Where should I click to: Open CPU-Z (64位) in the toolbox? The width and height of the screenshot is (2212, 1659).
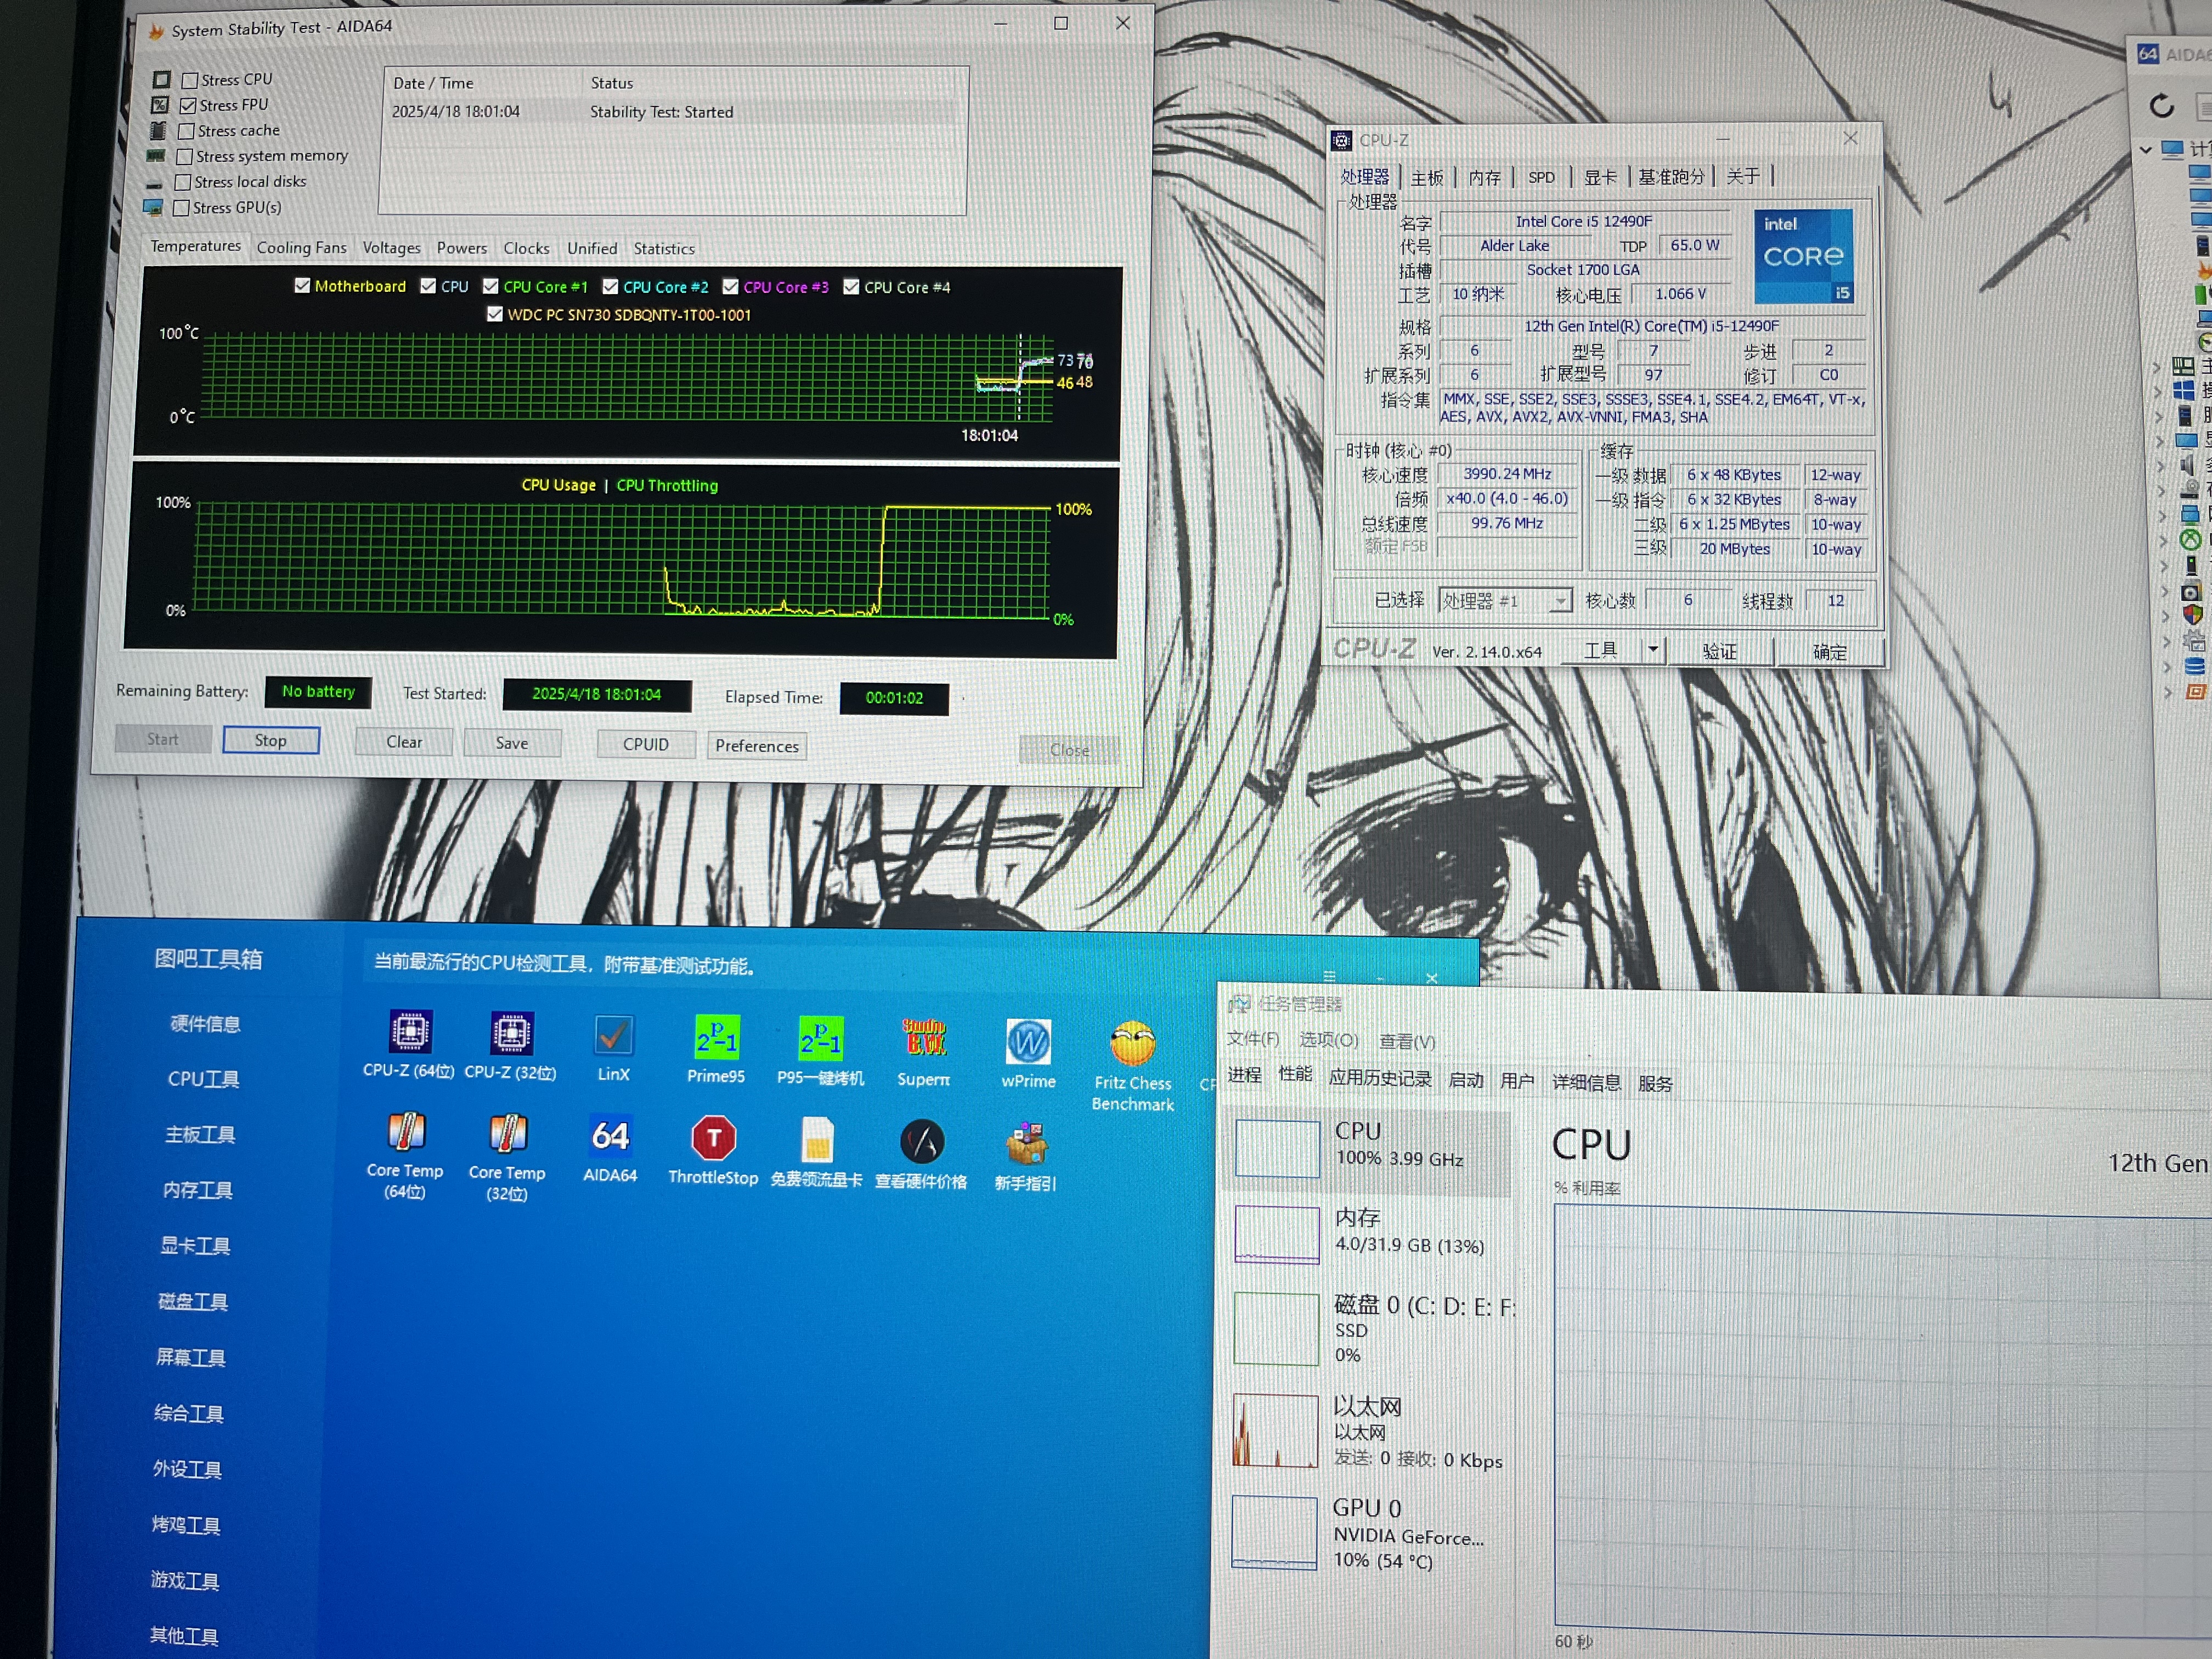tap(409, 1044)
